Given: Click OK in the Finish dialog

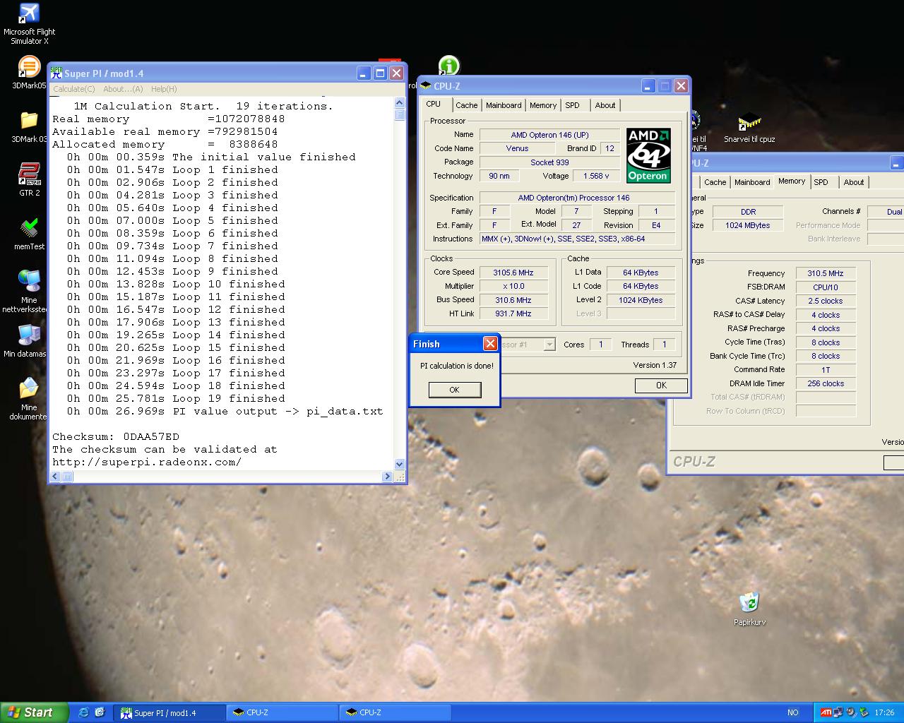Looking at the screenshot, I should [x=455, y=390].
